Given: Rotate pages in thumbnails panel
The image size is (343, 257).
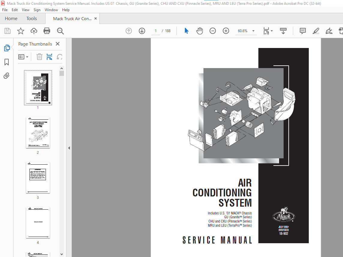Looking at the screenshot, I should (59, 57).
